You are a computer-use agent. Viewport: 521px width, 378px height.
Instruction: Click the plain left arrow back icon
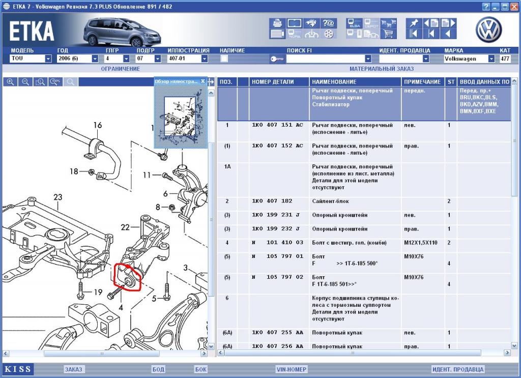[x=448, y=34]
